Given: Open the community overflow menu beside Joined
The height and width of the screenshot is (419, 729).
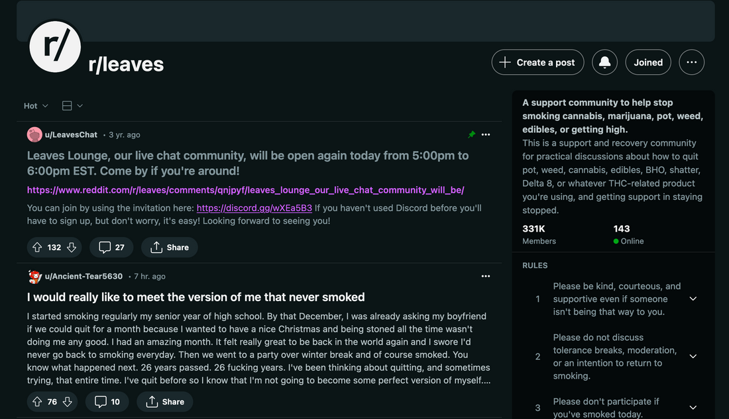Looking at the screenshot, I should 691,62.
